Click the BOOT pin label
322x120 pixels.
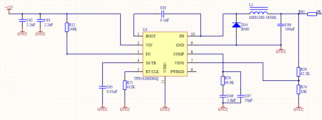point(150,36)
